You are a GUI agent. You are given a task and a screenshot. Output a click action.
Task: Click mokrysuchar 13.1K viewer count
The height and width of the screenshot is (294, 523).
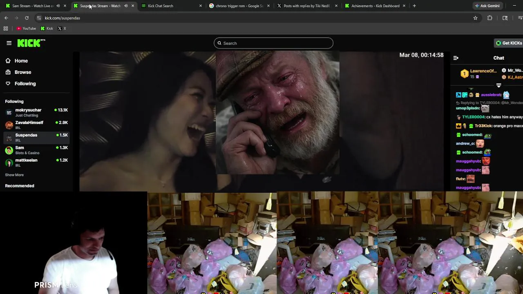click(62, 110)
